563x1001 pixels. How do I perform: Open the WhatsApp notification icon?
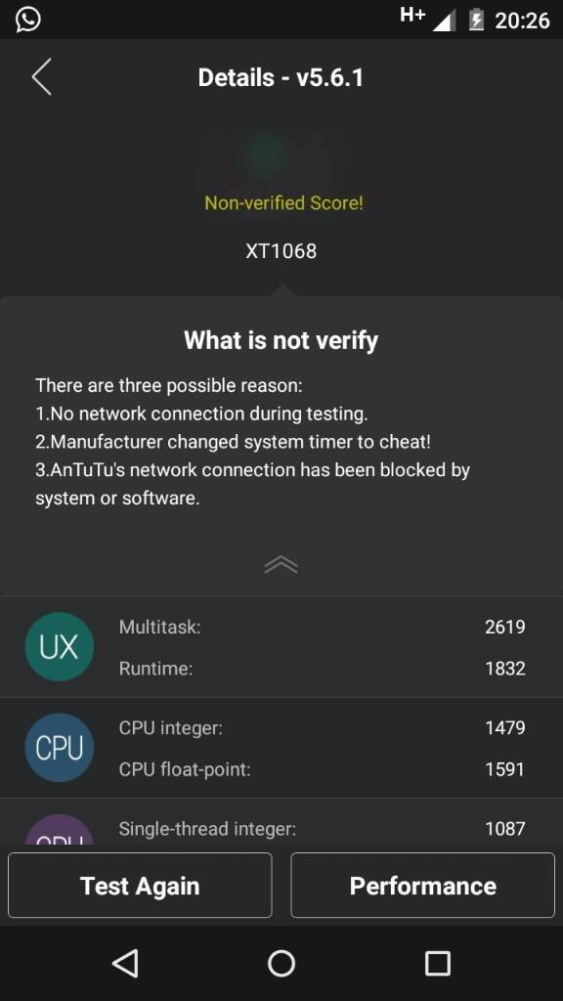(28, 20)
